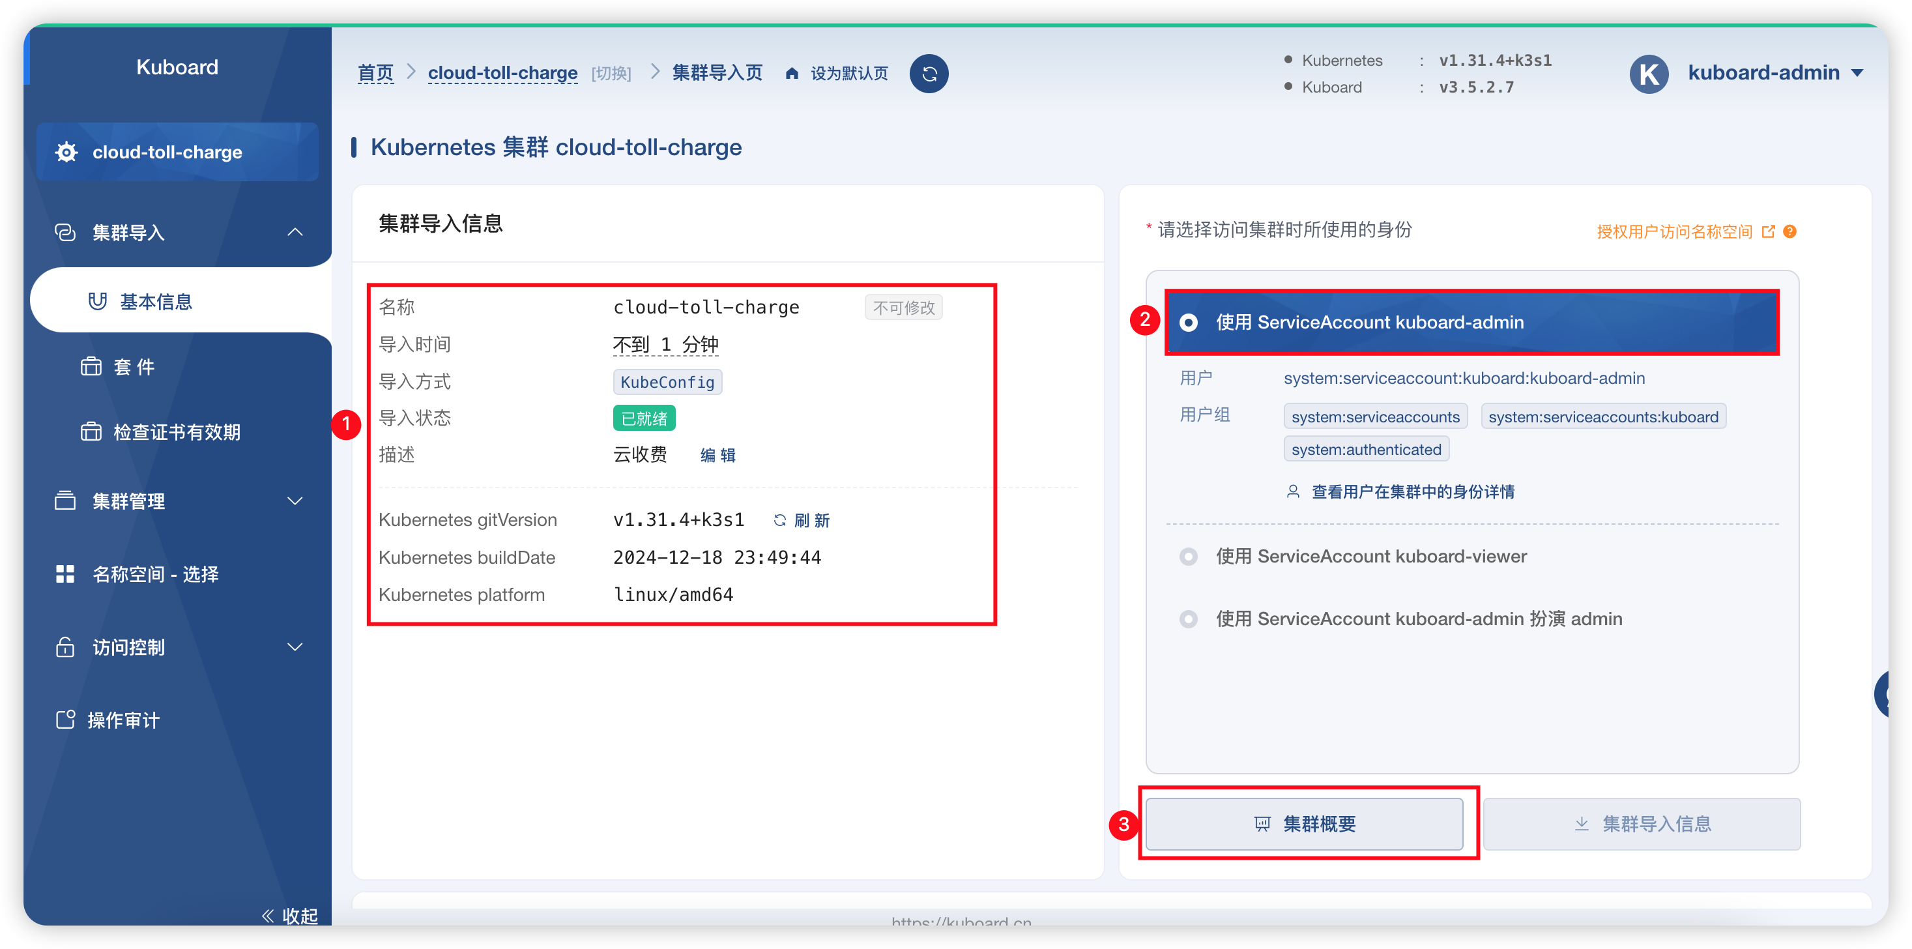Click the K avatar icon
The width and height of the screenshot is (1912, 949).
click(x=1649, y=74)
